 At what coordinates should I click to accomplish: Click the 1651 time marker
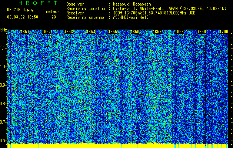[x=25, y=32]
